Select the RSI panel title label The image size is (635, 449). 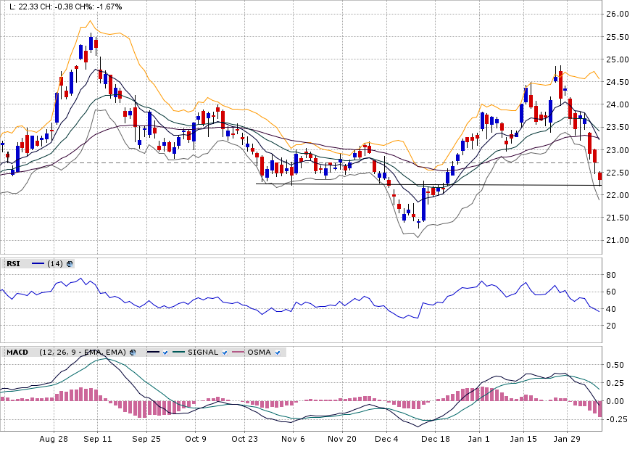[x=13, y=264]
